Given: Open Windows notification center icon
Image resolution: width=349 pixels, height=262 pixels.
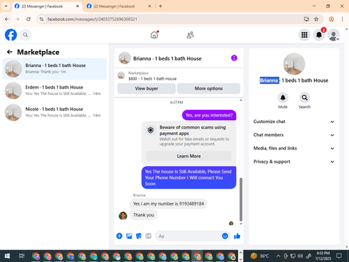Looking at the screenshot, I should (x=339, y=256).
